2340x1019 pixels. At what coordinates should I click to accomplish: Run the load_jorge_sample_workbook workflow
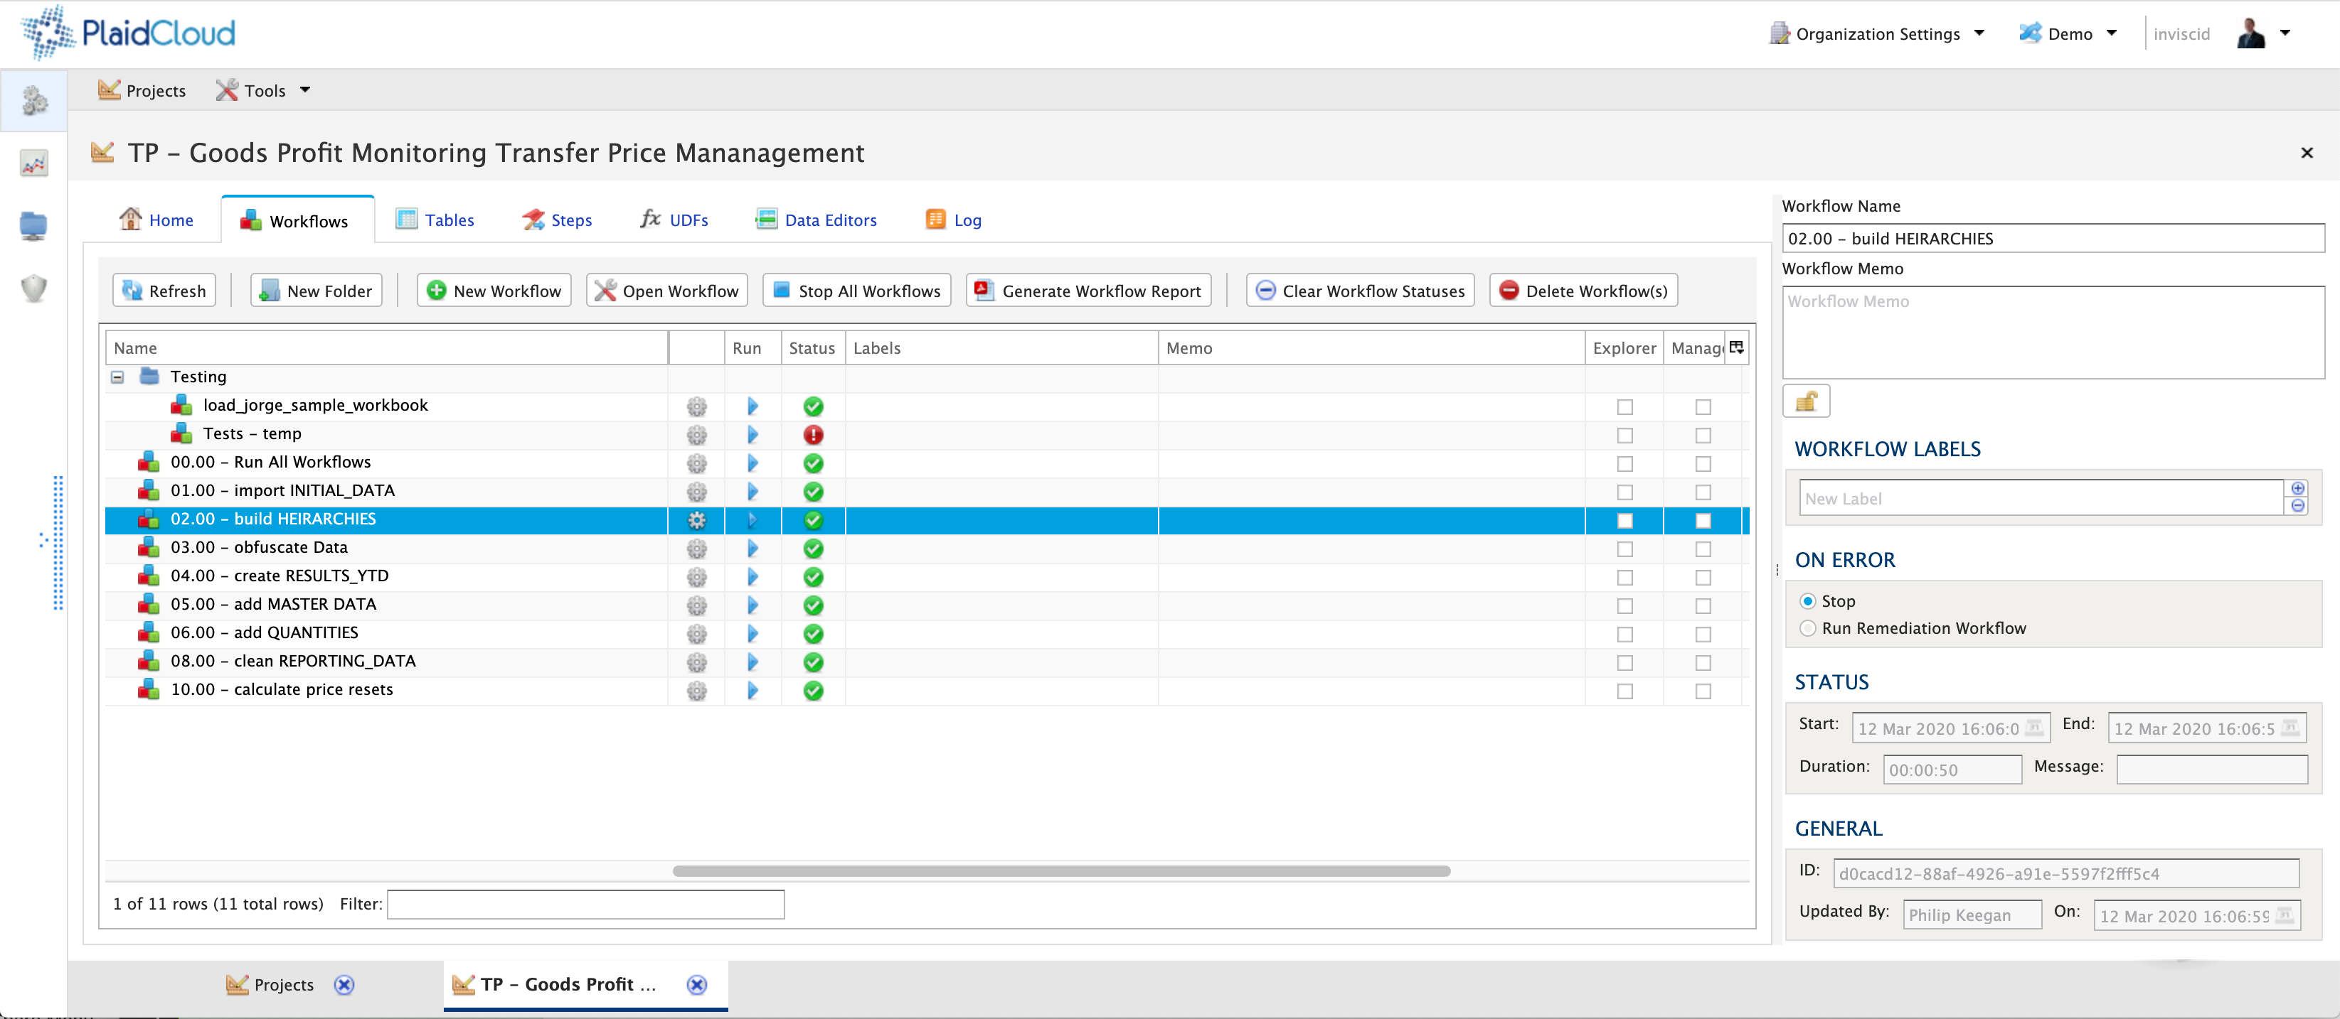(x=752, y=406)
